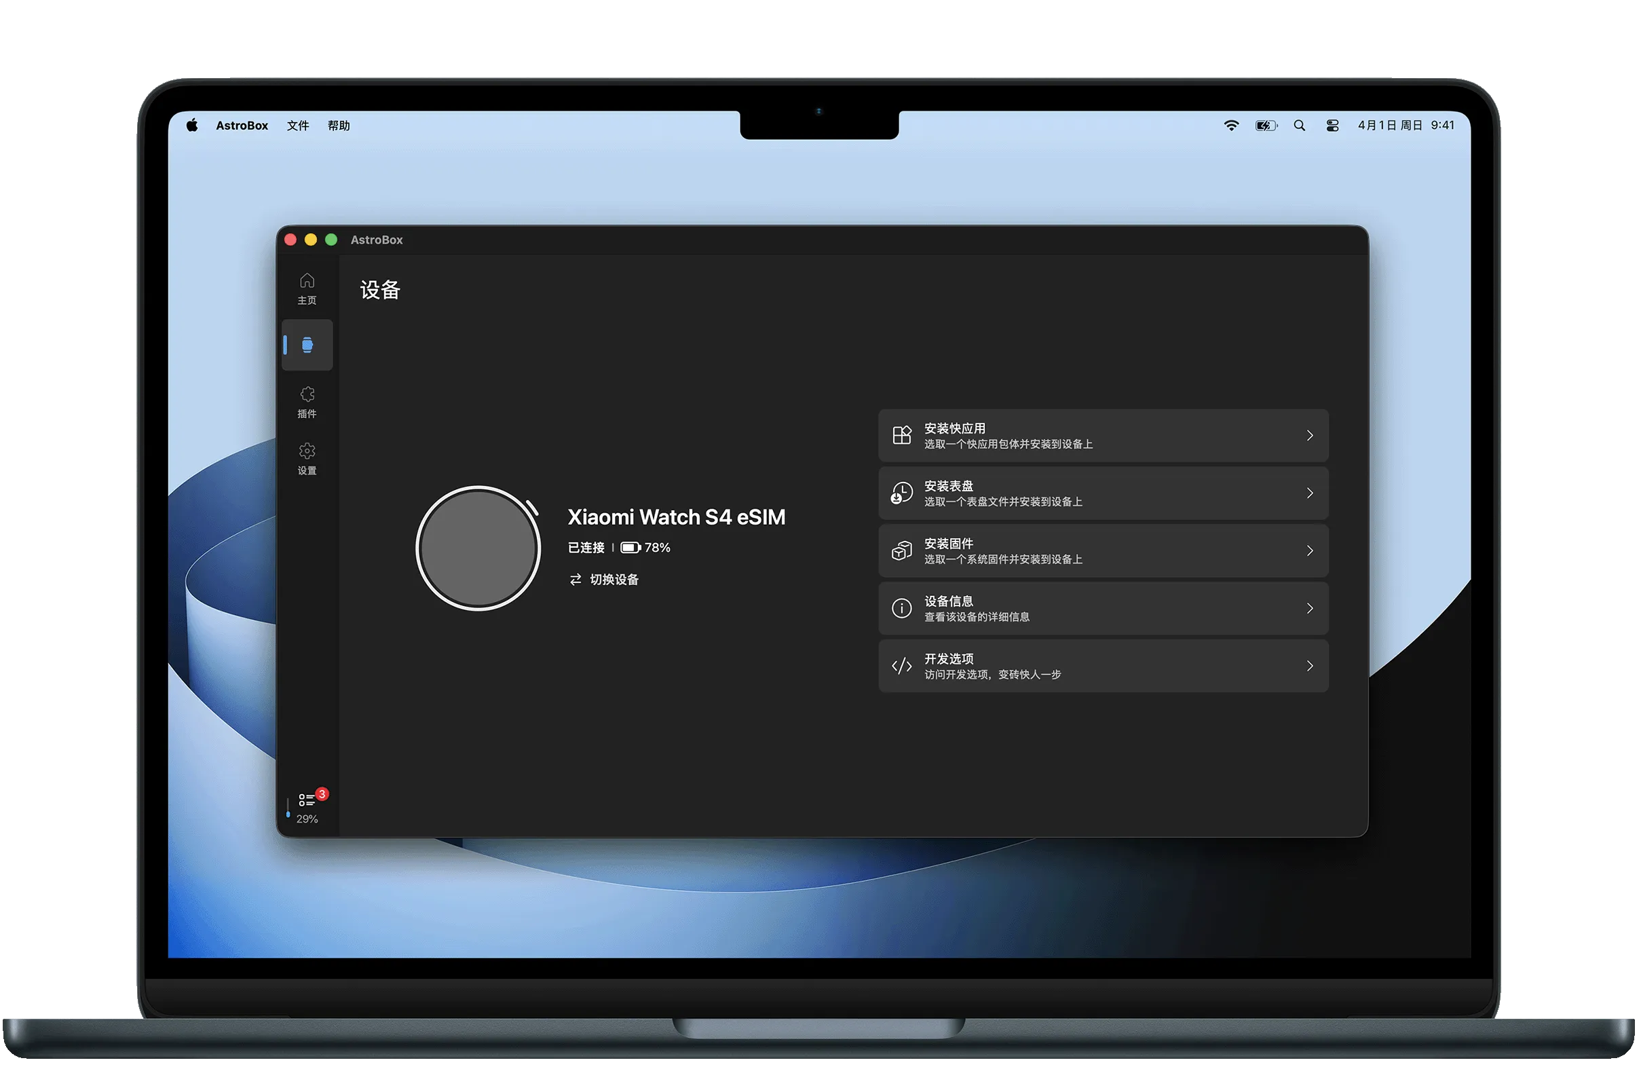Click the developer options code icon

pos(902,666)
